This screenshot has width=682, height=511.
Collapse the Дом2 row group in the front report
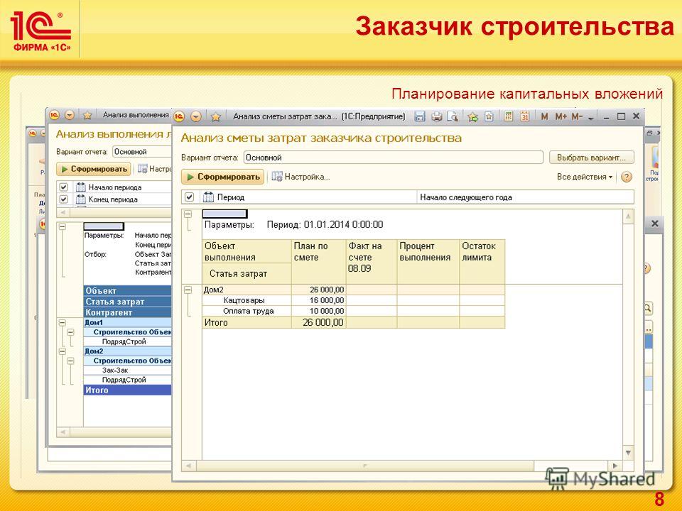pos(188,290)
